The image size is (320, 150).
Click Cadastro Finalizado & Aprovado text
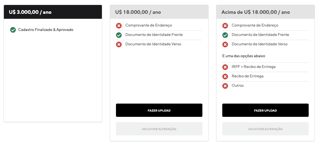pyautogui.click(x=46, y=30)
